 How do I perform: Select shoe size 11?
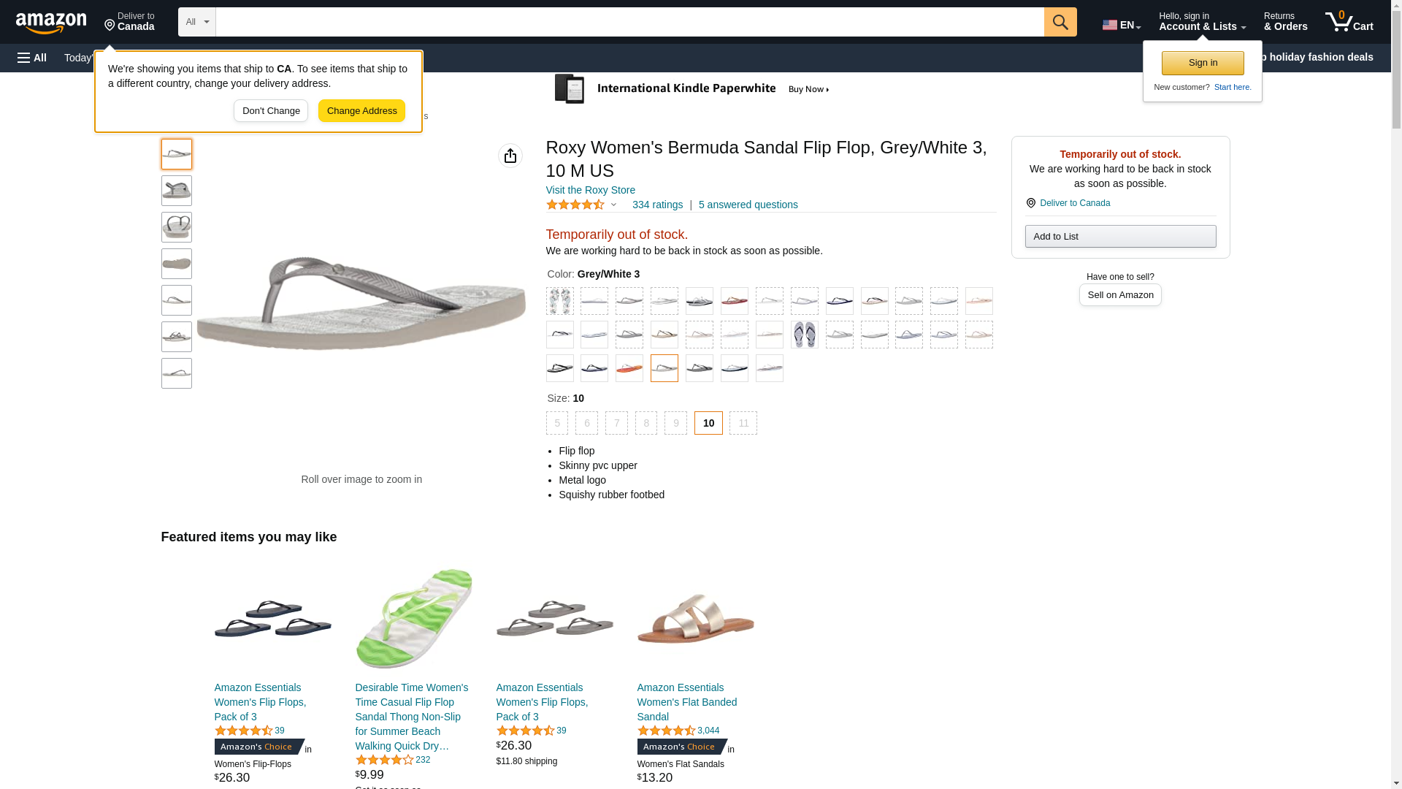[x=743, y=423]
